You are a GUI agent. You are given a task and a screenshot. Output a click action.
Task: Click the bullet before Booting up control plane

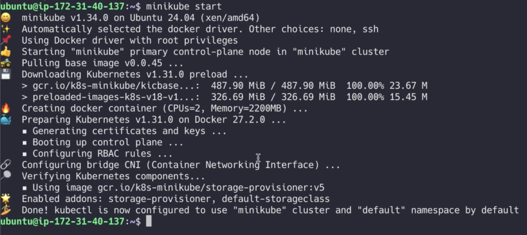(x=25, y=142)
